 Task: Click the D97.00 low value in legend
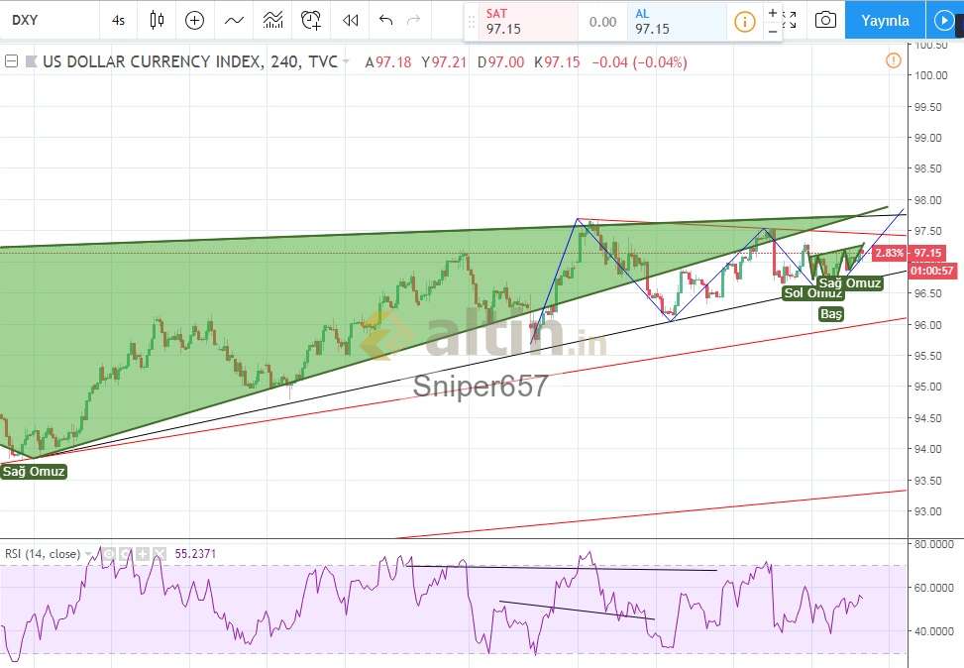point(501,62)
